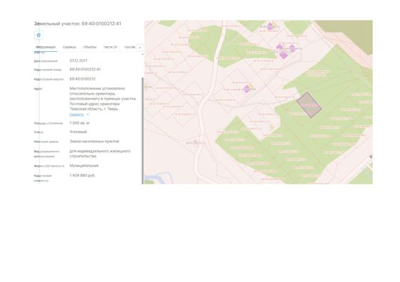Open the Информация tab

pos(46,47)
